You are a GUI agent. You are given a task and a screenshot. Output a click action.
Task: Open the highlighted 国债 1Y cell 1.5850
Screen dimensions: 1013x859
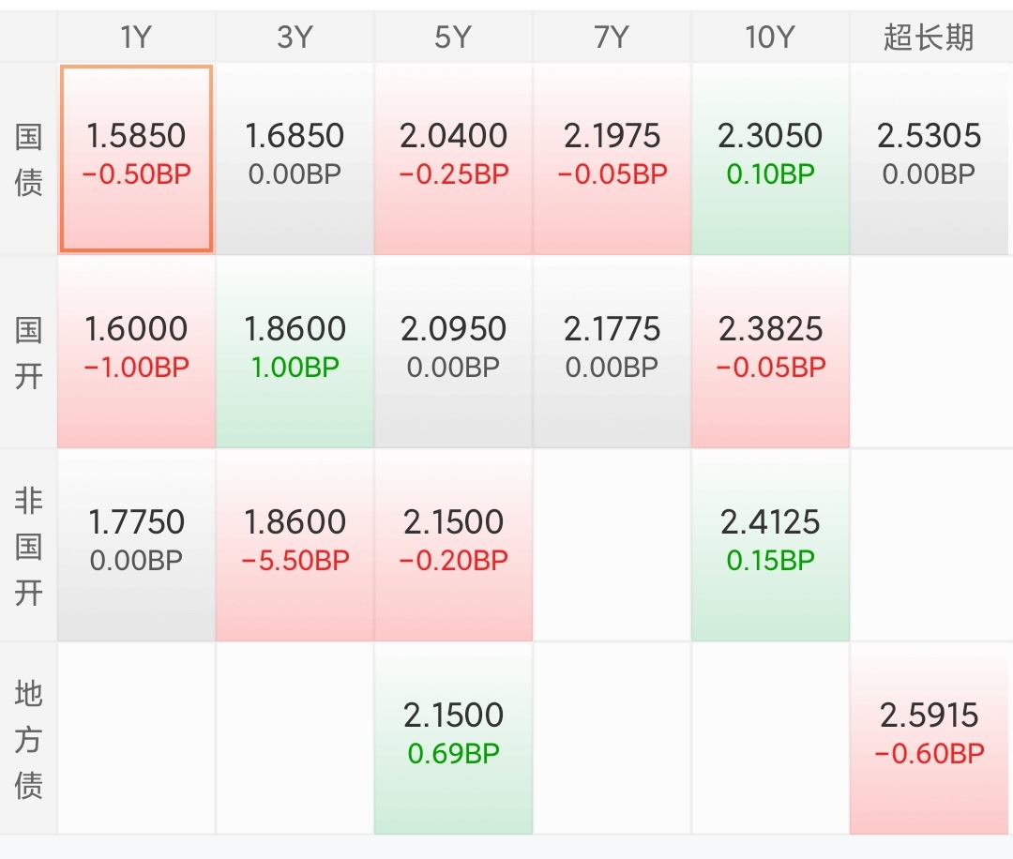136,158
